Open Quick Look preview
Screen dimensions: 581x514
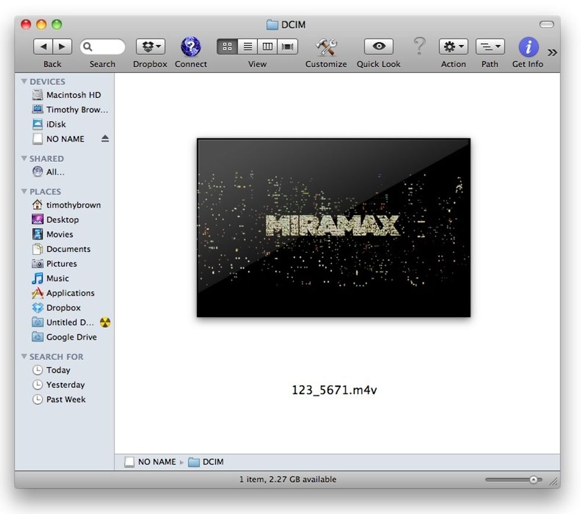pyautogui.click(x=378, y=46)
